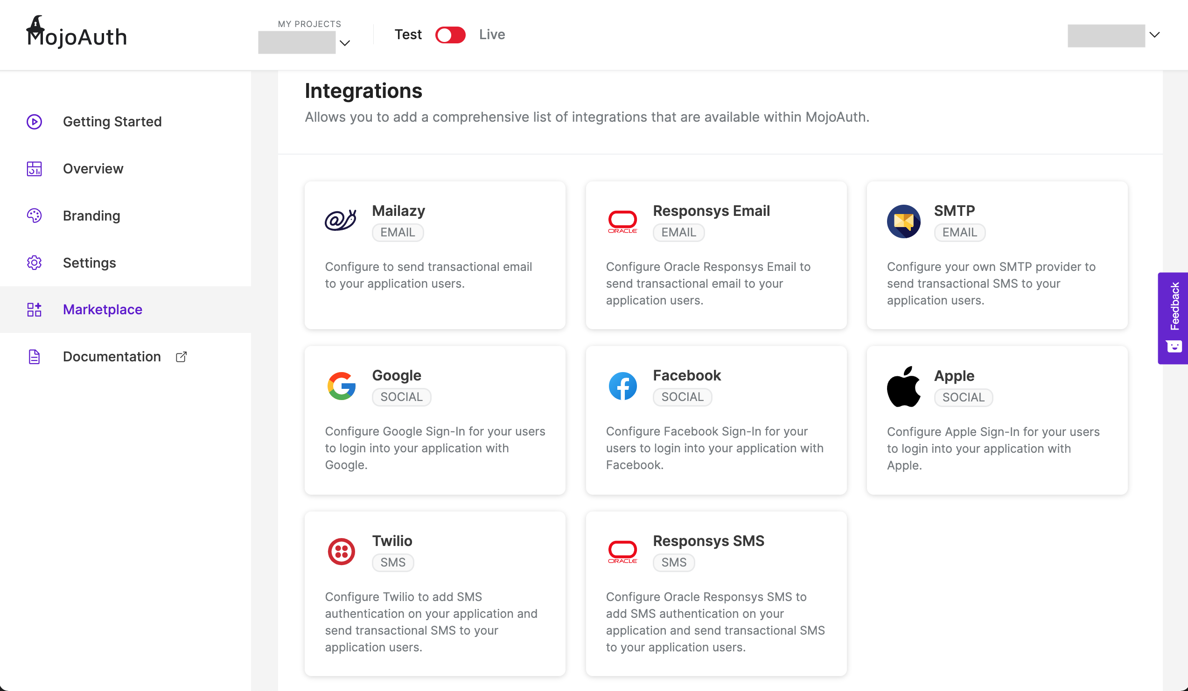Click the Apple logo icon
The image size is (1188, 691).
click(903, 386)
